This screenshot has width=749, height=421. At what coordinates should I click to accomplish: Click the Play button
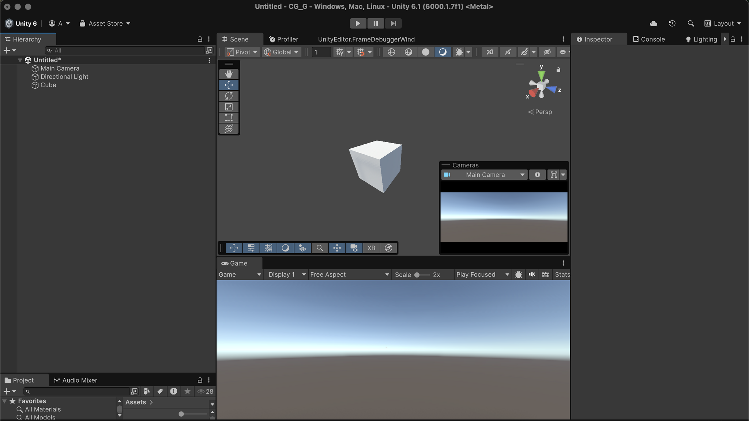click(x=358, y=23)
